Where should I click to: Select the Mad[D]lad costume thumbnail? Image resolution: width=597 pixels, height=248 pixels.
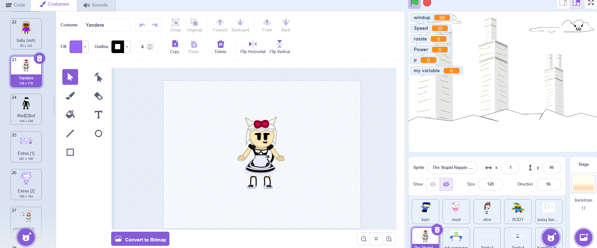26,109
